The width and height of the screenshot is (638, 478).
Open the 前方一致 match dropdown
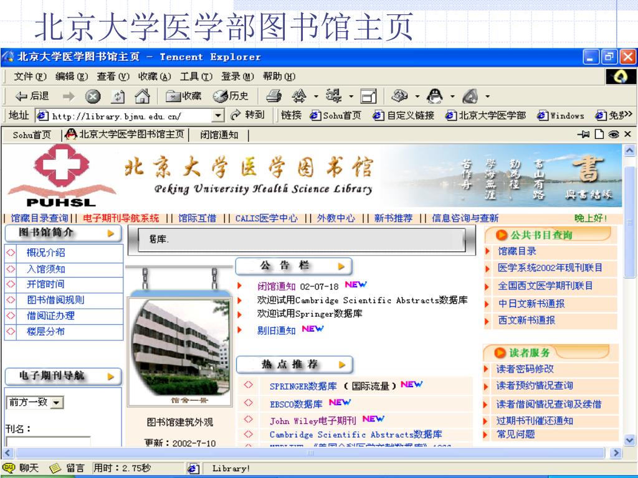click(x=36, y=403)
